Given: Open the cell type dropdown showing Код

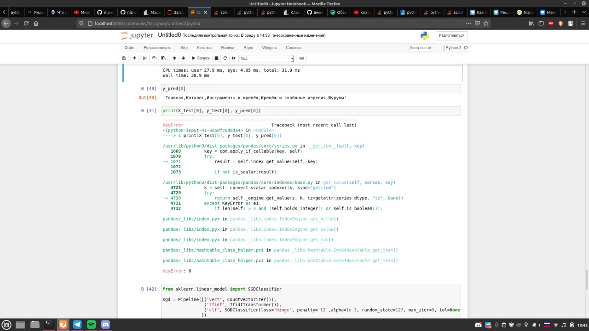Looking at the screenshot, I should [x=267, y=58].
